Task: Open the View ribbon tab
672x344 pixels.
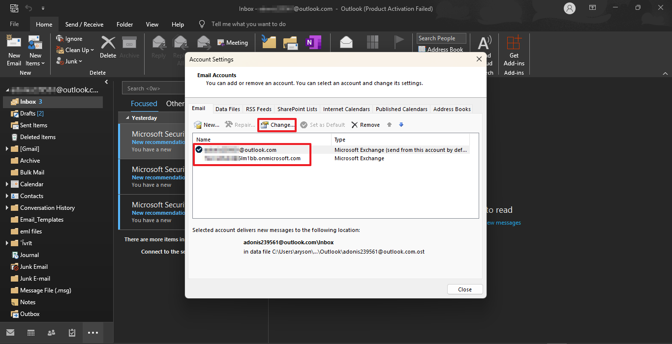Action: coord(153,24)
